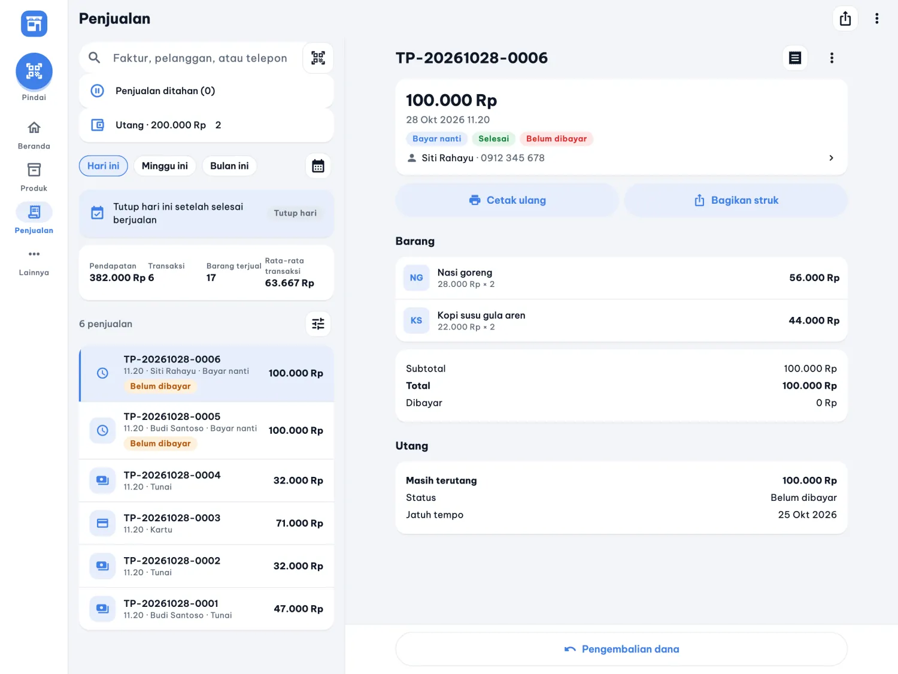Click the clock icon on TP-20261028-0005

coord(102,430)
